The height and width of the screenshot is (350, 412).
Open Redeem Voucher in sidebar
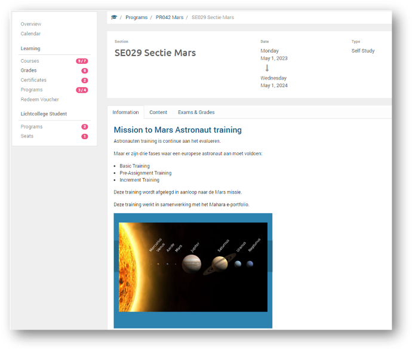(x=39, y=99)
